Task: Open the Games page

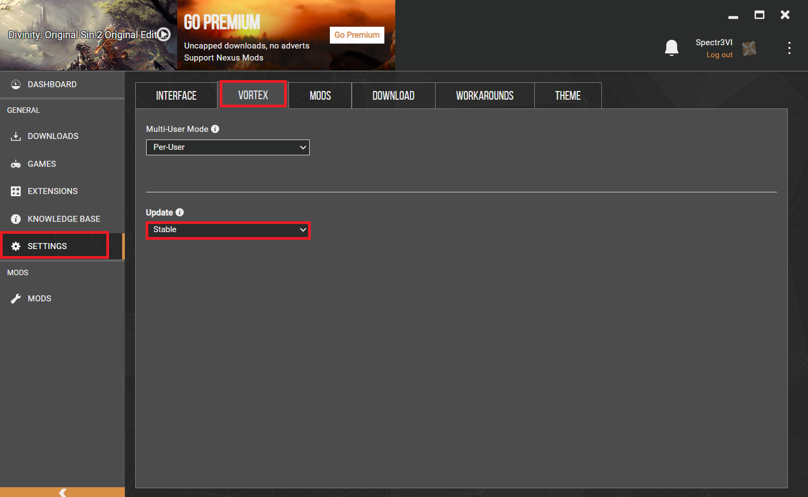Action: pos(41,164)
